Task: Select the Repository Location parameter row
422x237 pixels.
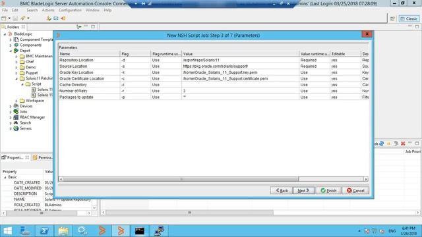Action: coord(214,60)
